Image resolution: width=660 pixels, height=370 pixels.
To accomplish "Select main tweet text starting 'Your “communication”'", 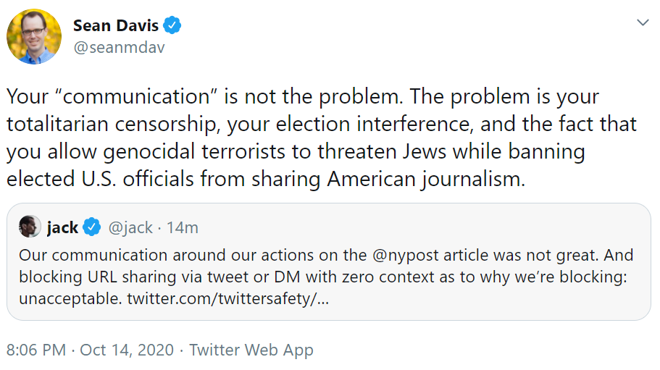I will pos(322,138).
